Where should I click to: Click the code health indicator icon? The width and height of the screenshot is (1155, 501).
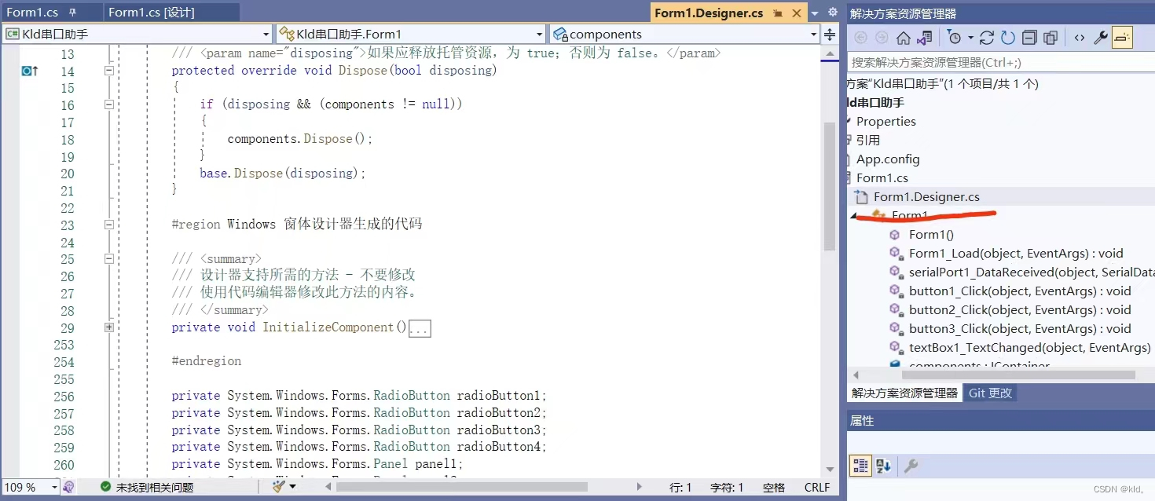[x=68, y=487]
